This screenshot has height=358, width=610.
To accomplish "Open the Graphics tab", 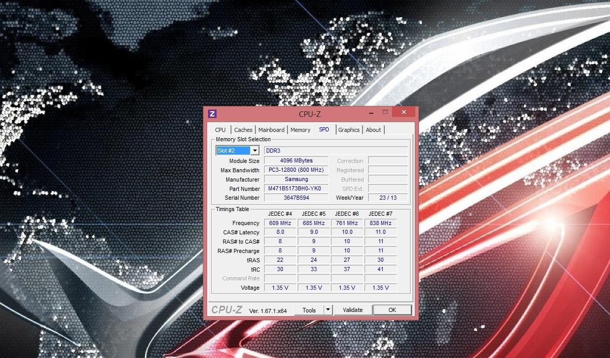I will tap(349, 130).
